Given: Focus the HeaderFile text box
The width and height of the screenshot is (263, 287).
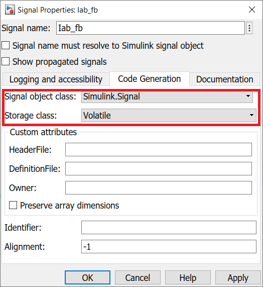Looking at the screenshot, I should pos(159,150).
